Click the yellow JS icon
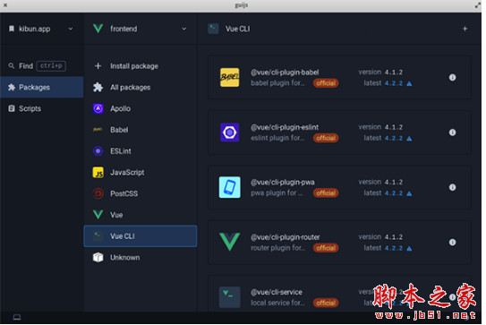The image size is (486, 325). pyautogui.click(x=98, y=173)
